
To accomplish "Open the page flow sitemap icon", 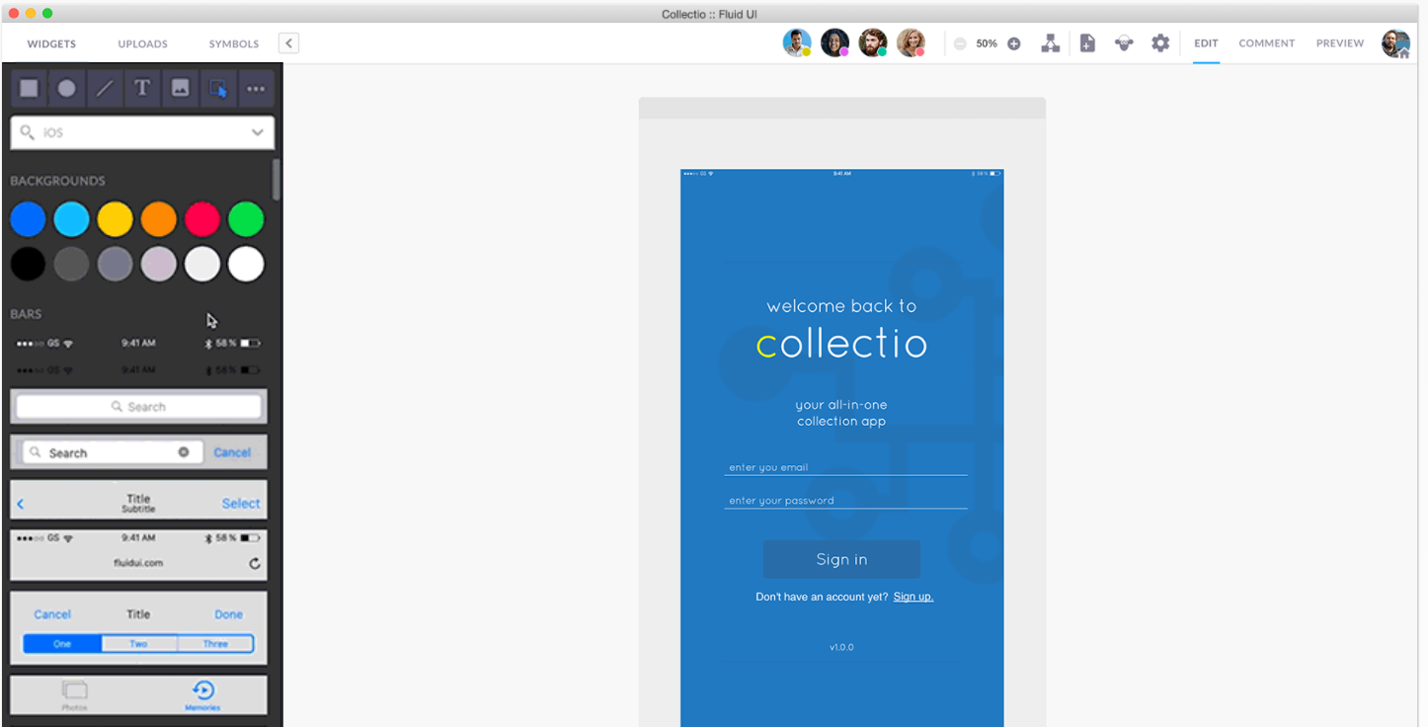I will [1051, 43].
